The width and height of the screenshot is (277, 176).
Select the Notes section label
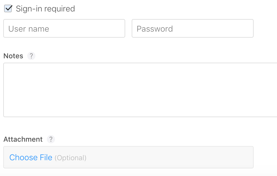click(x=13, y=56)
